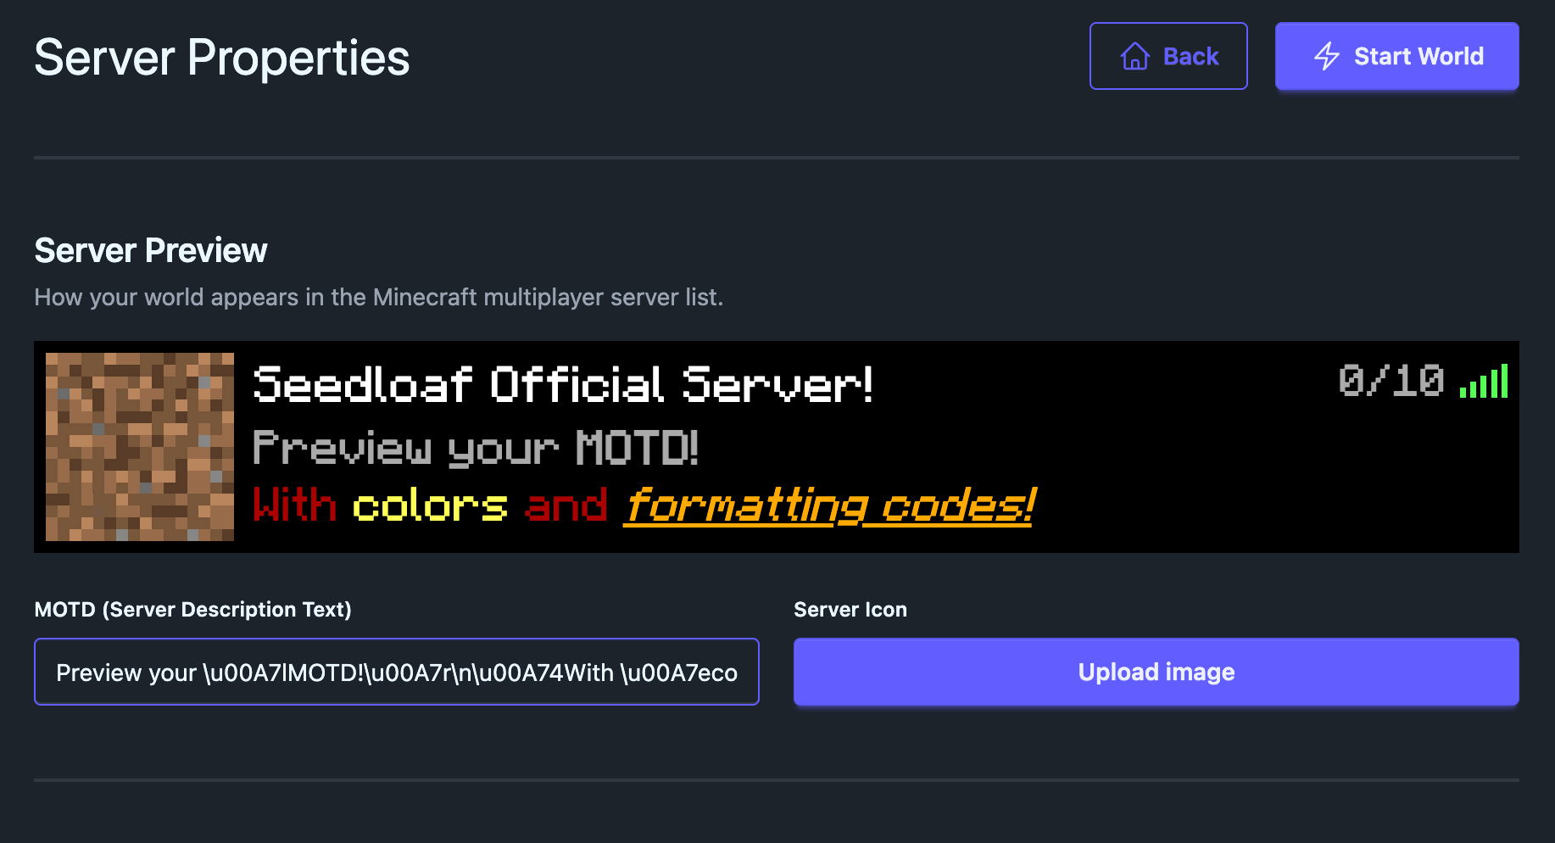Click the house icon in the Back button
1555x843 pixels.
pos(1134,56)
